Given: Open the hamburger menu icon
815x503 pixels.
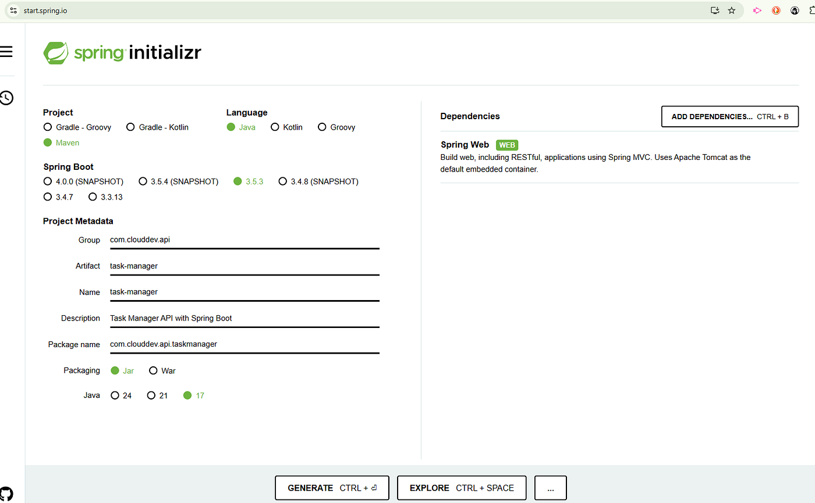Looking at the screenshot, I should (6, 52).
